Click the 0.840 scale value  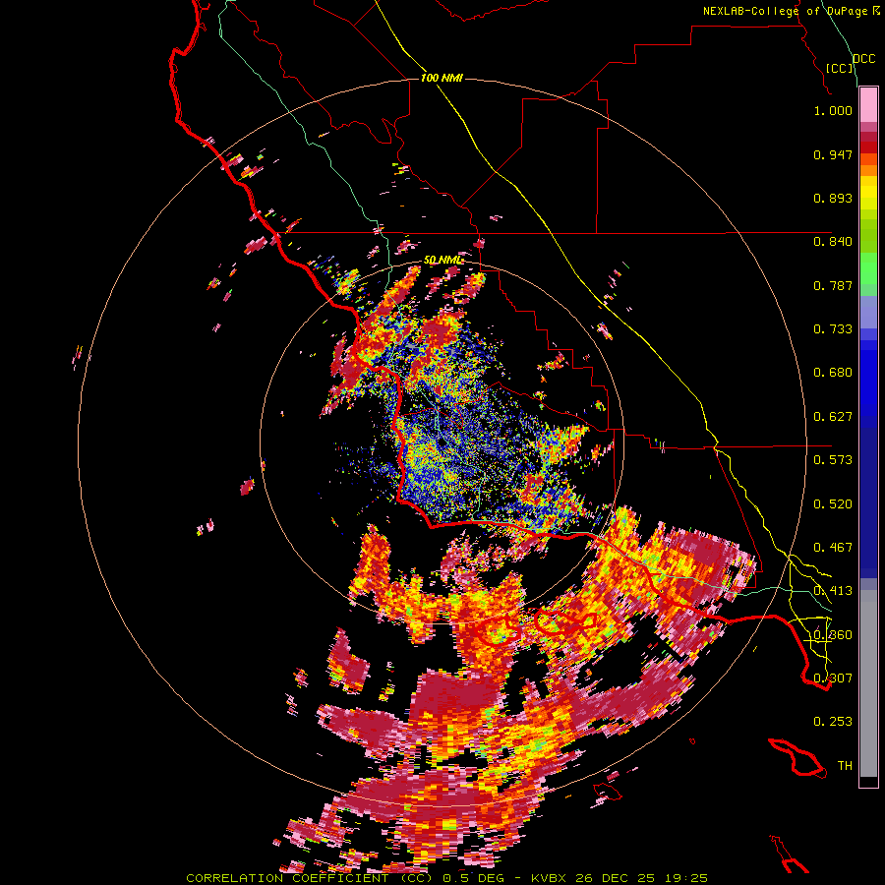(x=833, y=242)
